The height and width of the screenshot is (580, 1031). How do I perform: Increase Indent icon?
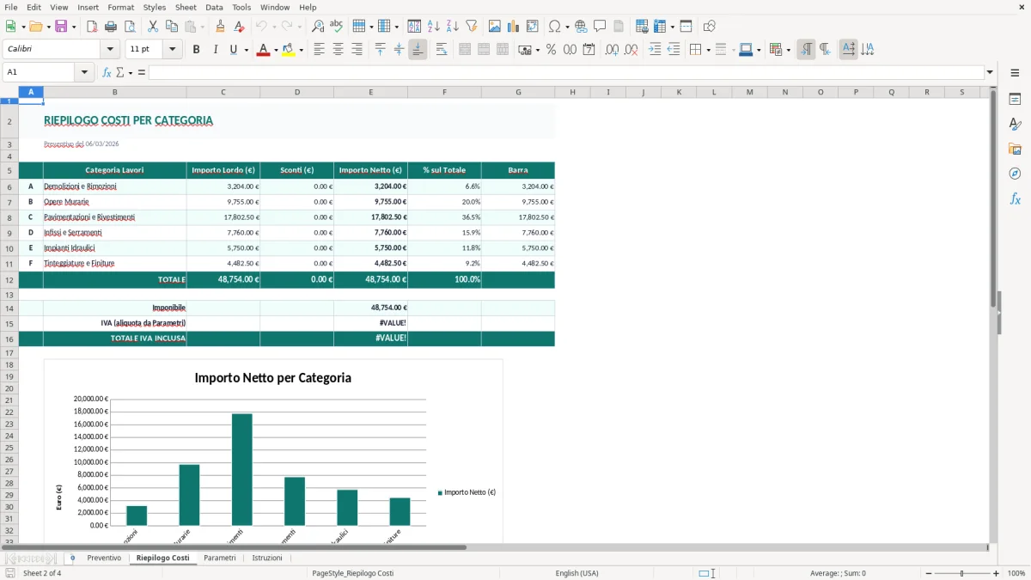click(x=655, y=50)
